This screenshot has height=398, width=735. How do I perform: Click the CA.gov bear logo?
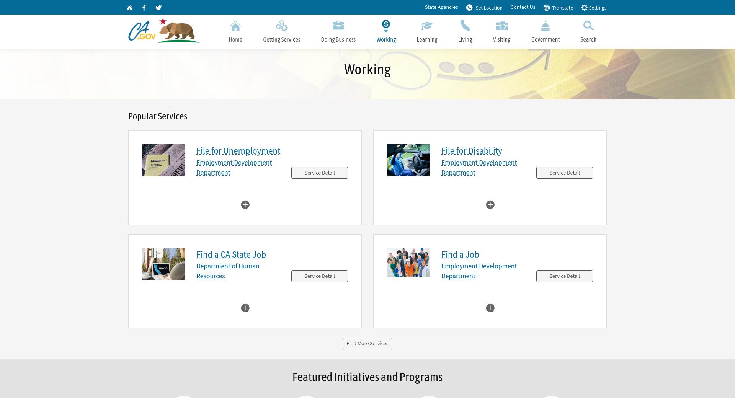point(164,31)
